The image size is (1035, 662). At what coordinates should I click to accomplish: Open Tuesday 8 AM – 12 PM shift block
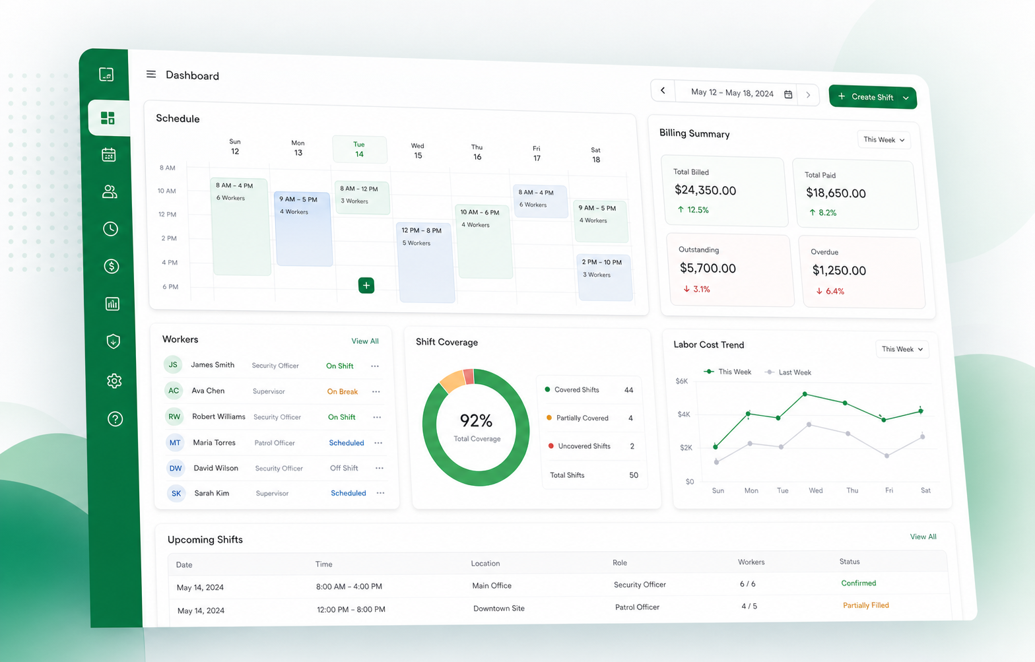[362, 197]
